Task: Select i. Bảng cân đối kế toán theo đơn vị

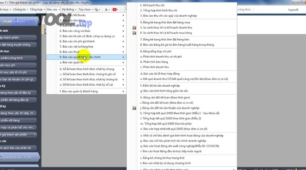Action: tap(182, 103)
